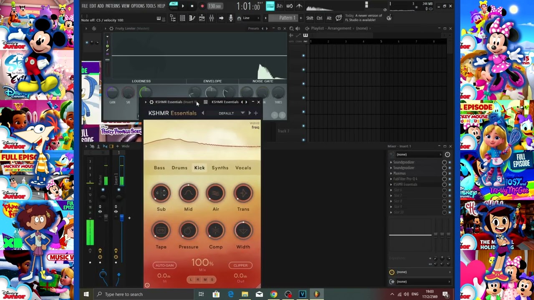Open KSHMR Essentials wrapper preset list icon

tap(206, 102)
